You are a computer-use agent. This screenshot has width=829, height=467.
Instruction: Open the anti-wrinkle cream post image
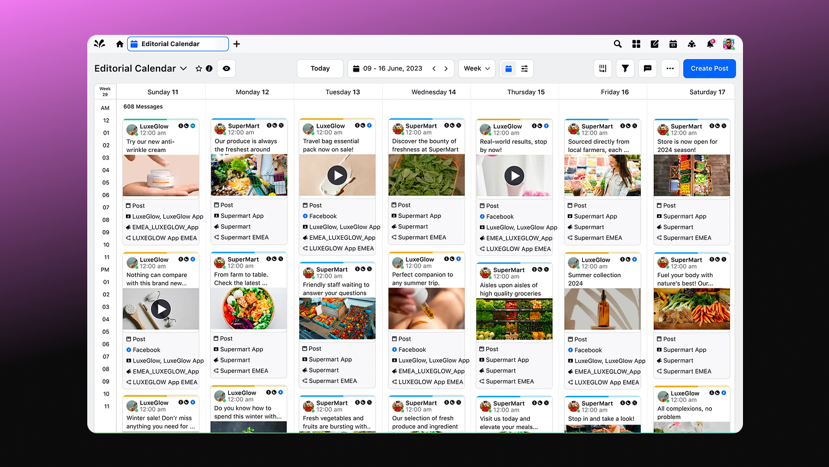click(x=161, y=176)
